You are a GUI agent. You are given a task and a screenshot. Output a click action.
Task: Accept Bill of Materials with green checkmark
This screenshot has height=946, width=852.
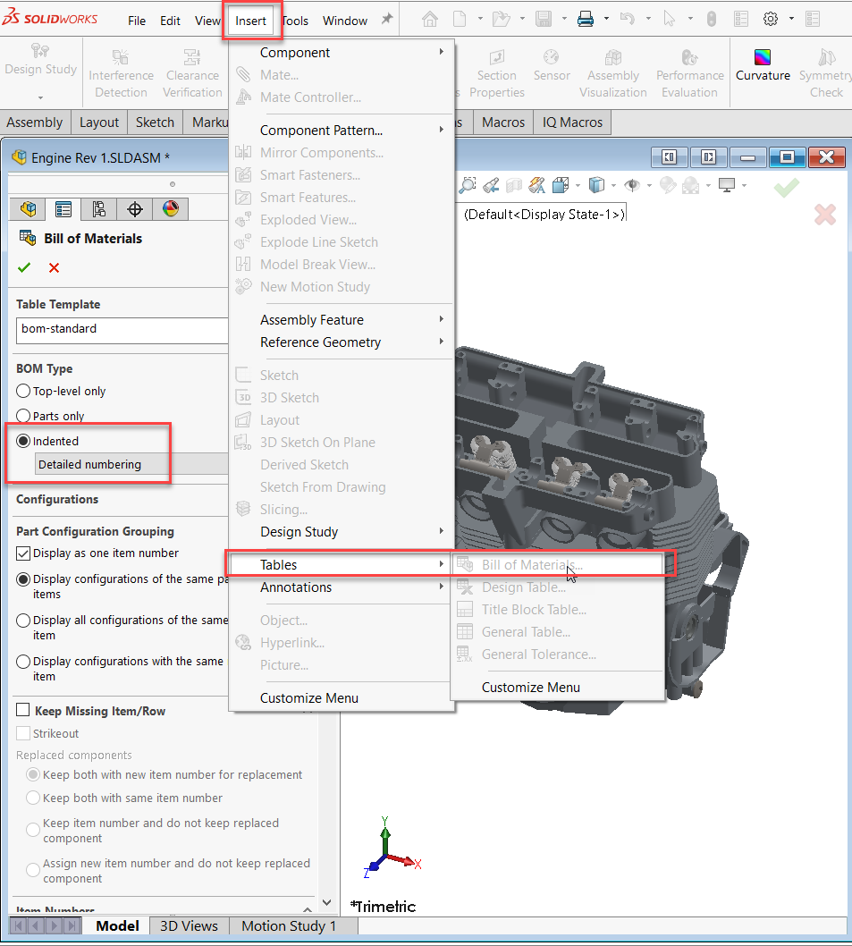(24, 267)
